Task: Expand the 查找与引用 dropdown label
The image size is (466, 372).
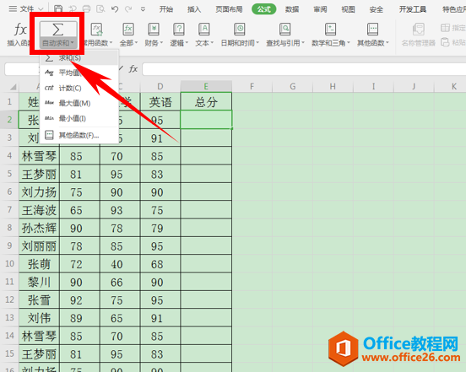Action: coord(285,43)
